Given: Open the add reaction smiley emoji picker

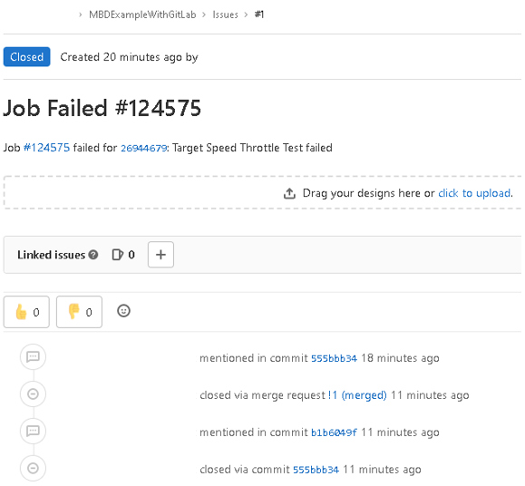Looking at the screenshot, I should [123, 311].
